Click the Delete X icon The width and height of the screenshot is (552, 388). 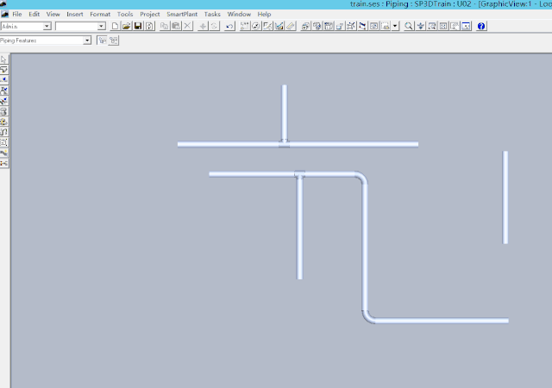pyautogui.click(x=187, y=26)
